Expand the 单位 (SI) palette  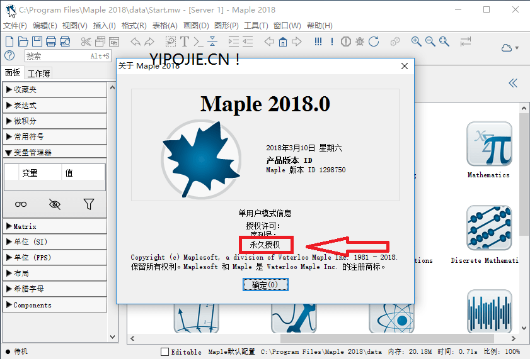click(55, 241)
